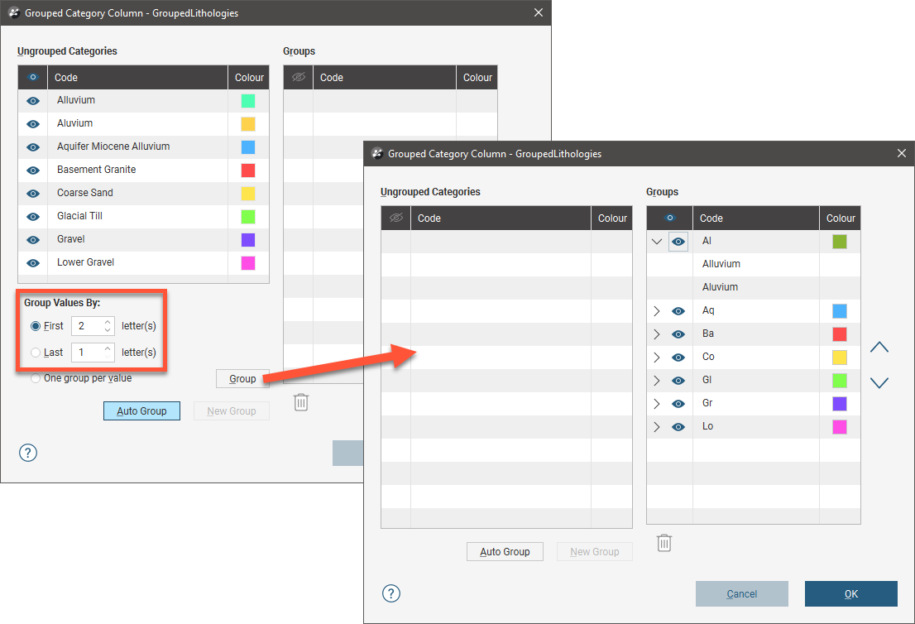Collapse the Al group
915x624 pixels.
coord(657,242)
